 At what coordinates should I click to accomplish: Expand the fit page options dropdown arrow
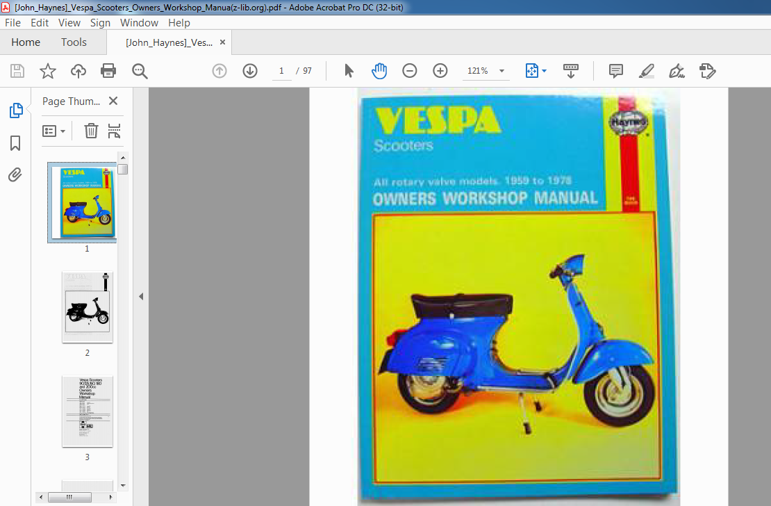coord(545,71)
